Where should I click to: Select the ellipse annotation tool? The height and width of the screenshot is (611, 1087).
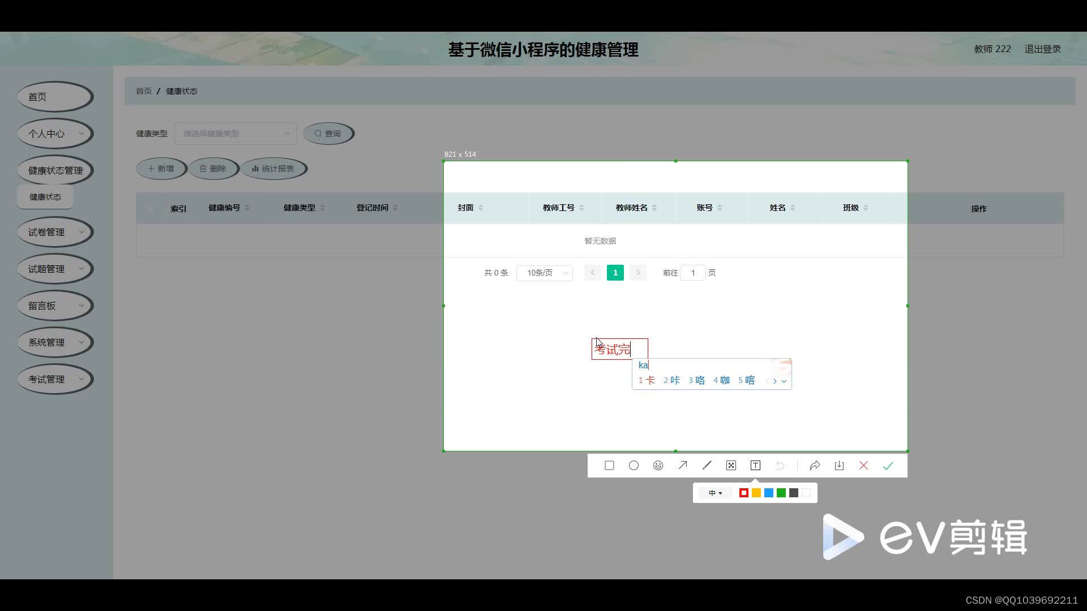pos(634,466)
